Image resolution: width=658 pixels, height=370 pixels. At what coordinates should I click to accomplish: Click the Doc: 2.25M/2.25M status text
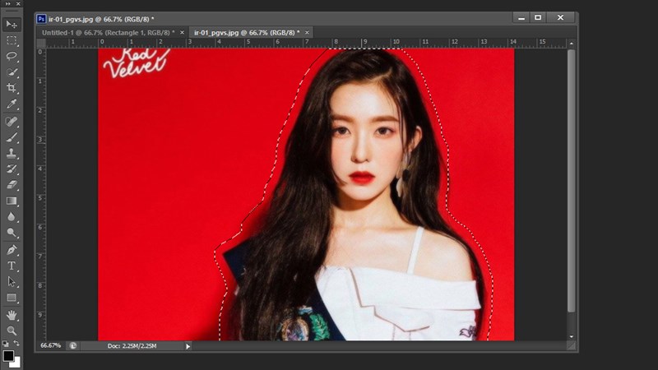point(132,346)
